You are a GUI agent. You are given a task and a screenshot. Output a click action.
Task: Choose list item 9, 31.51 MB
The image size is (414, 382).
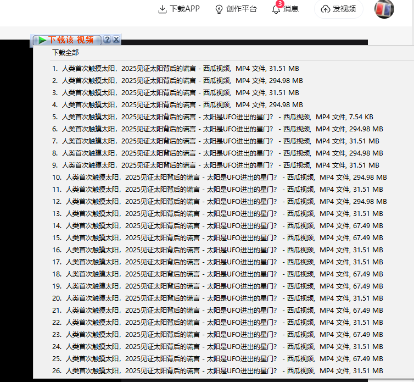coord(216,165)
